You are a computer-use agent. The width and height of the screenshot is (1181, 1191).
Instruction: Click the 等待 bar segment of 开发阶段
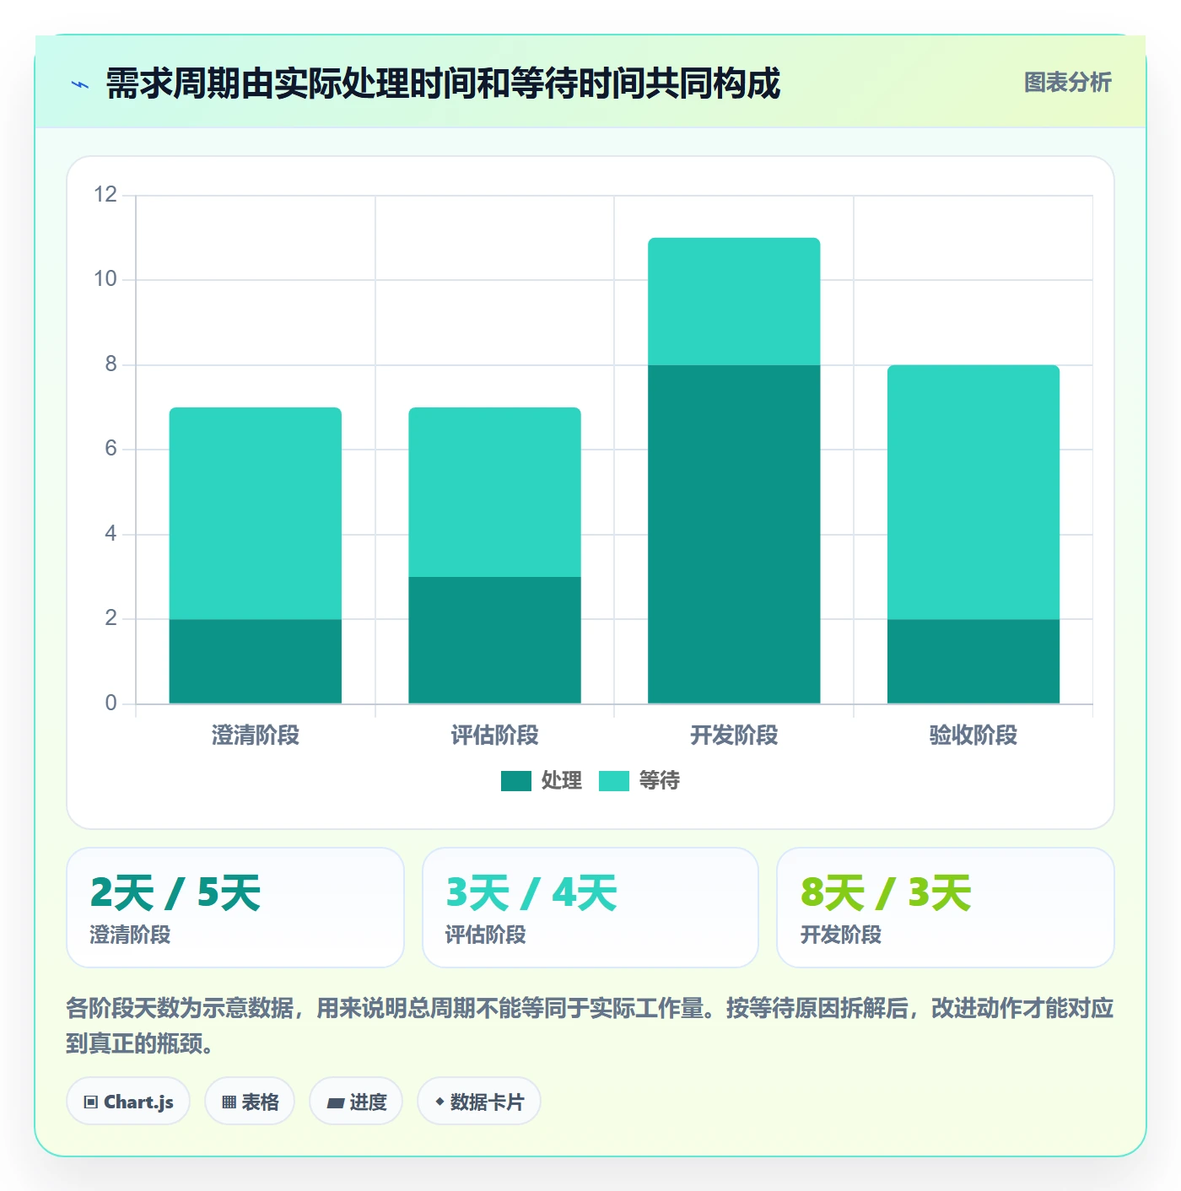[x=734, y=302]
